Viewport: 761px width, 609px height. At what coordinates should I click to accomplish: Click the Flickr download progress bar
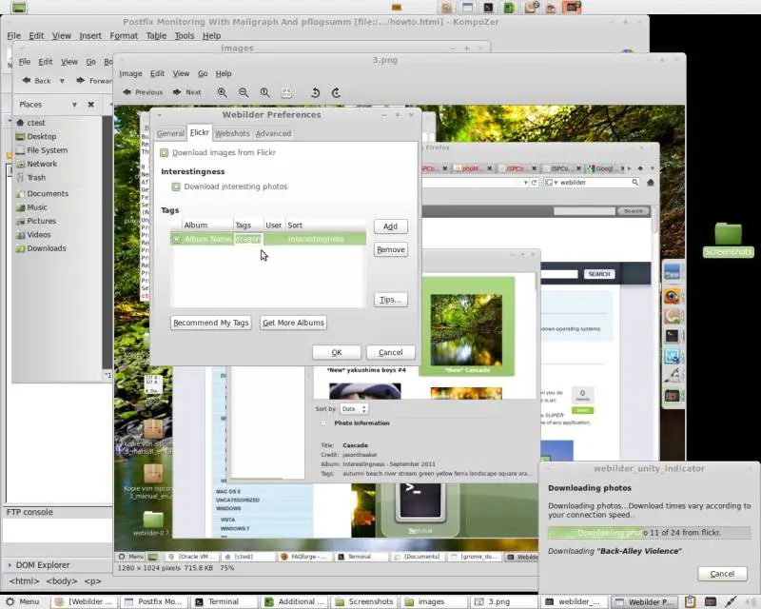(650, 533)
